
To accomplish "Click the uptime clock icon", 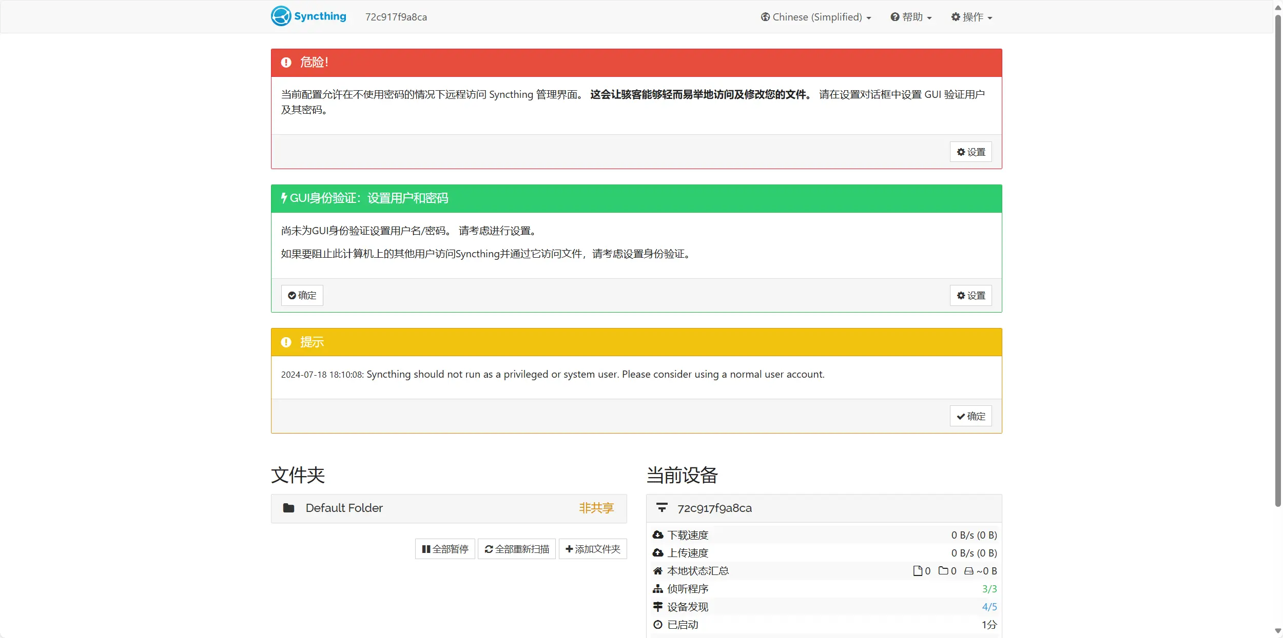I will [x=658, y=625].
